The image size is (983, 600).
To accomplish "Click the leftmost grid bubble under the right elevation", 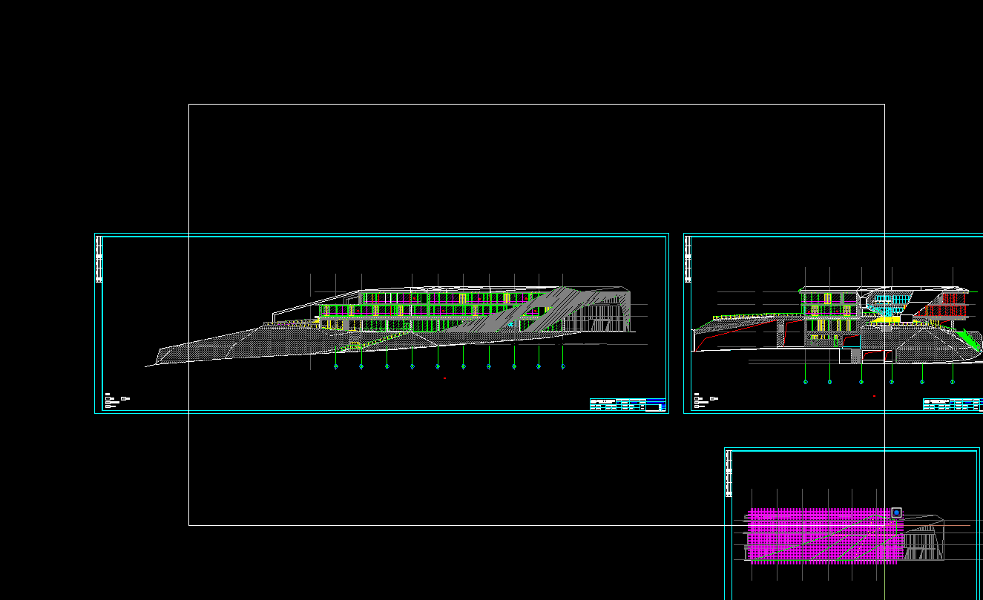I will click(805, 382).
